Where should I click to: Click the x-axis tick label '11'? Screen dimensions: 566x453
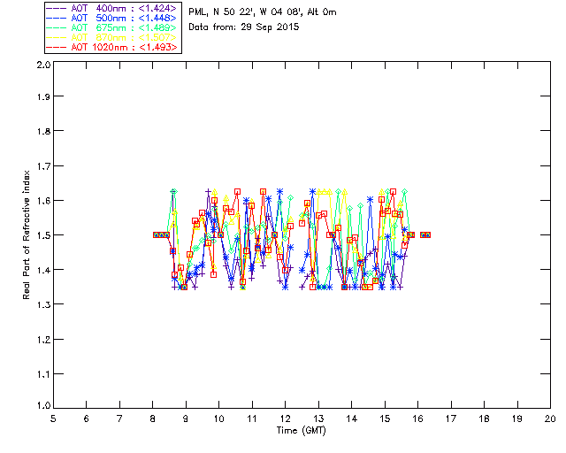(x=252, y=418)
